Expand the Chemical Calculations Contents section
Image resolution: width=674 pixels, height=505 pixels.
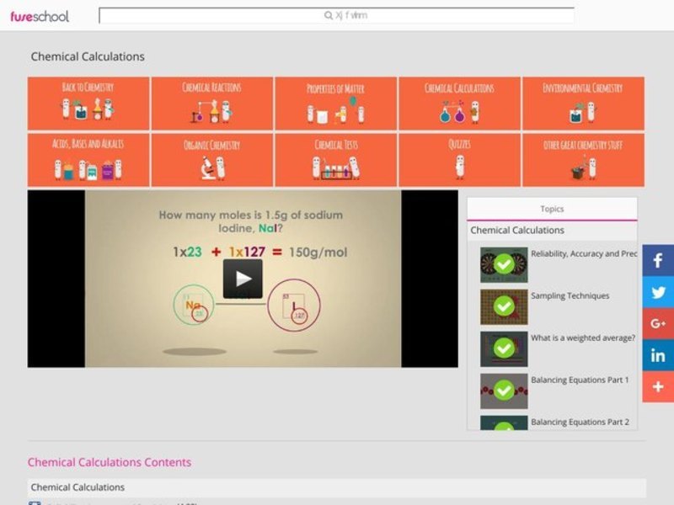(110, 462)
